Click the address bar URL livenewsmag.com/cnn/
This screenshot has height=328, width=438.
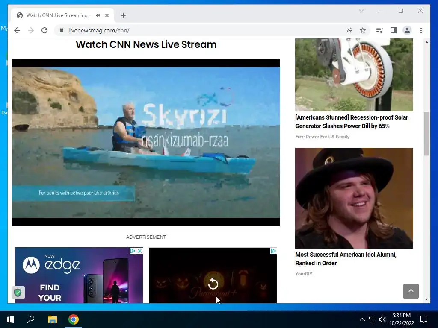[x=99, y=30]
